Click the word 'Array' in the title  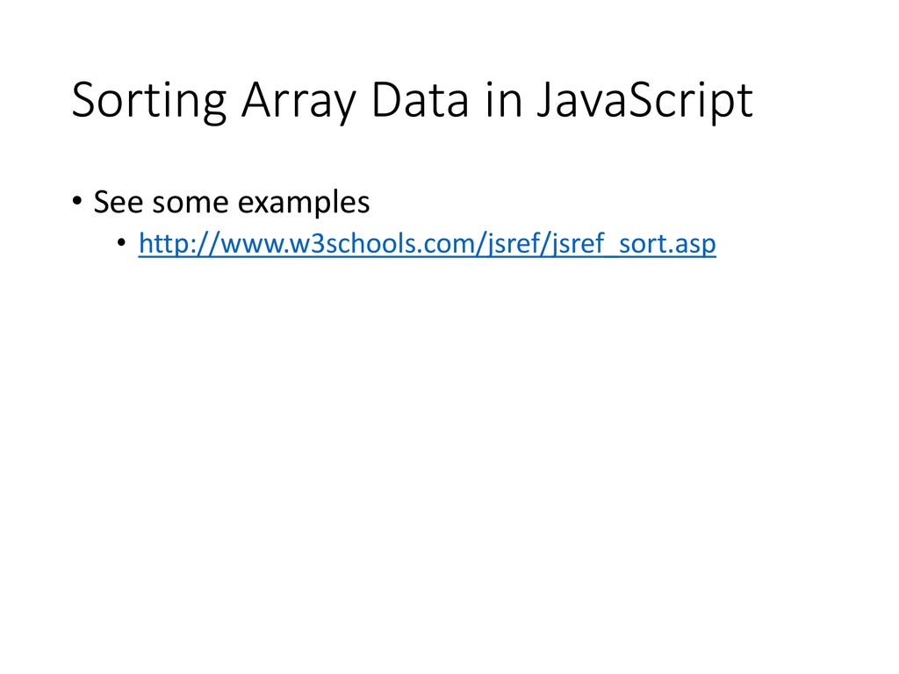click(298, 102)
